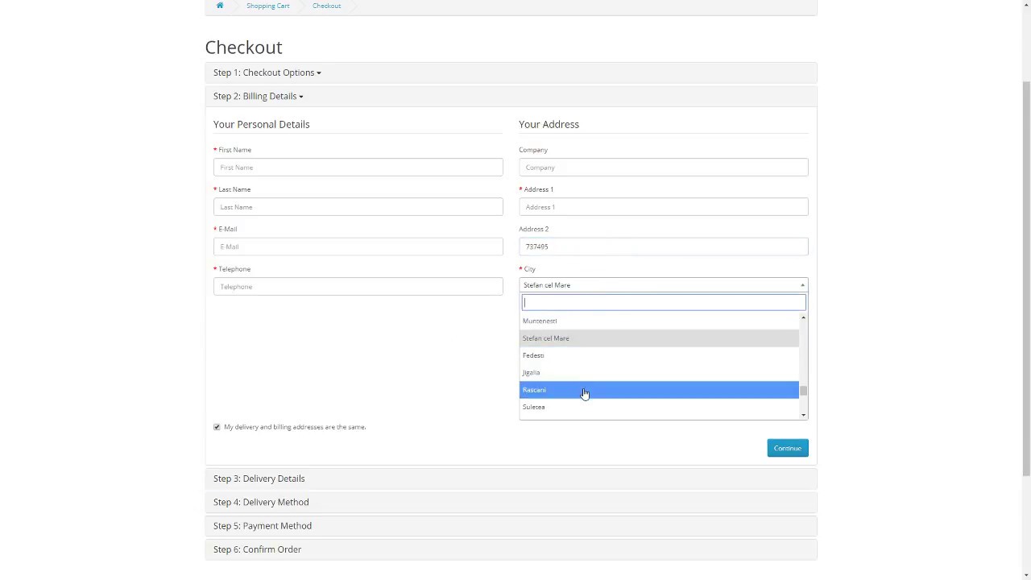Click the city list scroll-up arrow
This screenshot has width=1031, height=580.
pos(803,318)
